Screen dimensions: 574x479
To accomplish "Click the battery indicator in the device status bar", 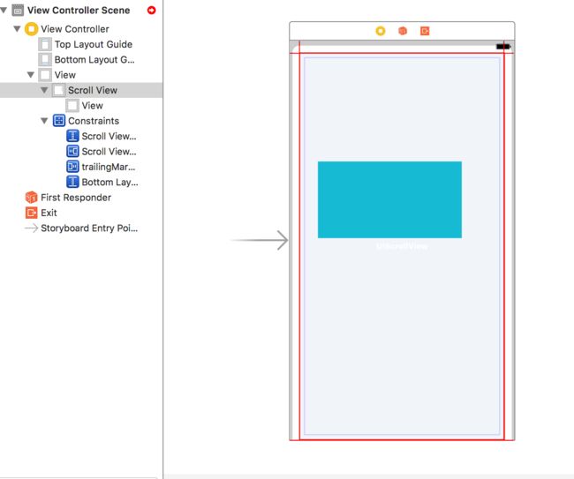I will pos(503,47).
